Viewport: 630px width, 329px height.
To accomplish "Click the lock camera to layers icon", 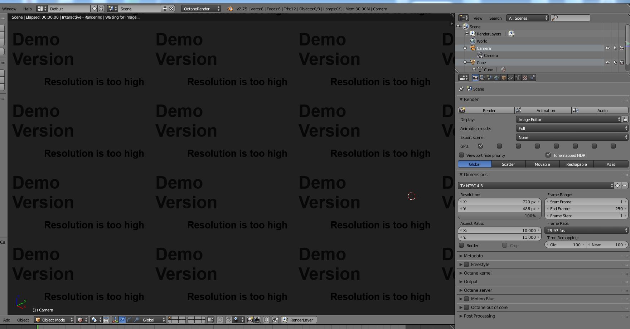I will (211, 320).
